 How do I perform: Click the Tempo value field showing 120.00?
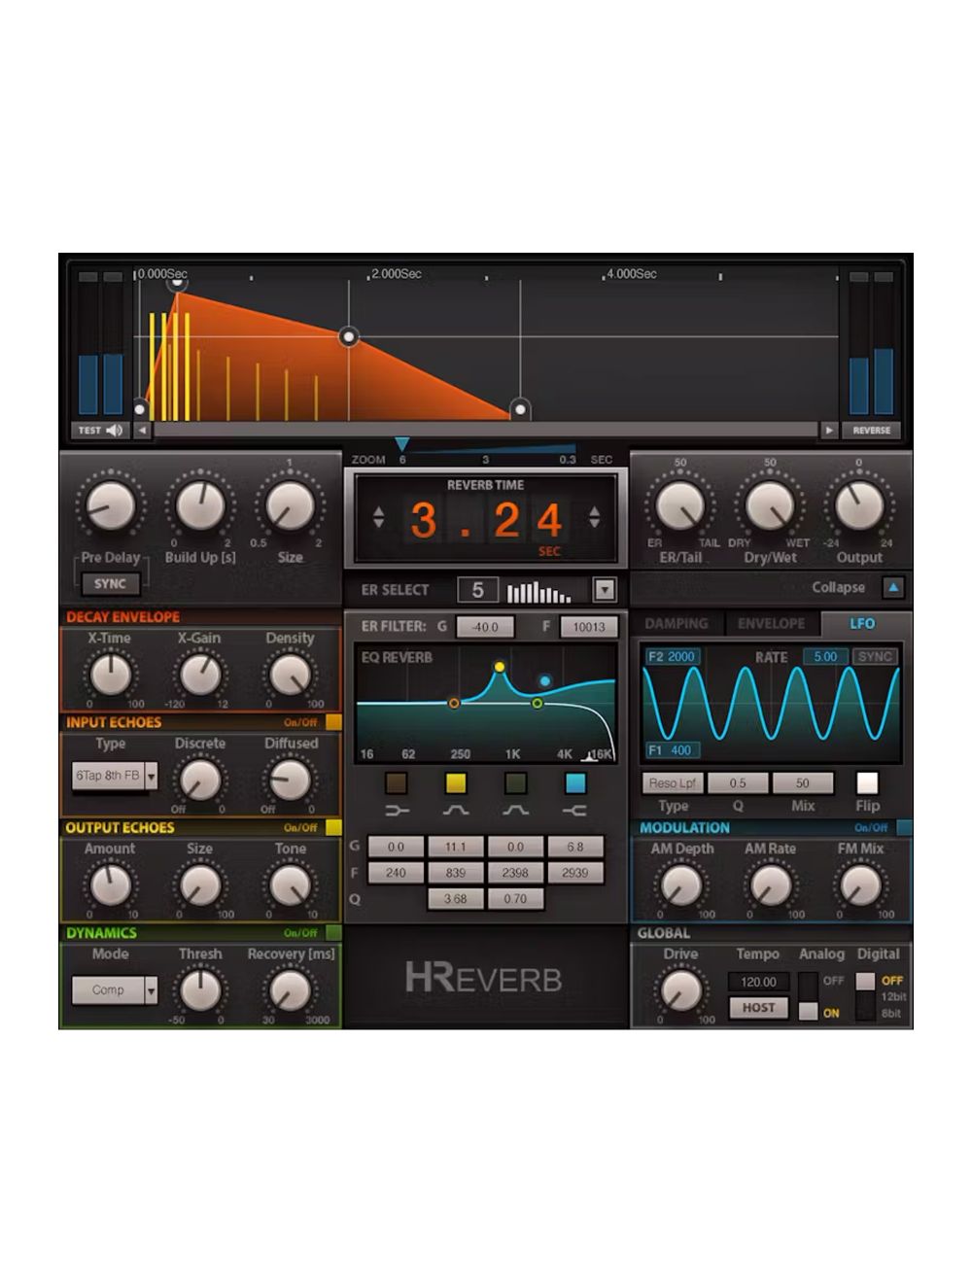(x=758, y=981)
